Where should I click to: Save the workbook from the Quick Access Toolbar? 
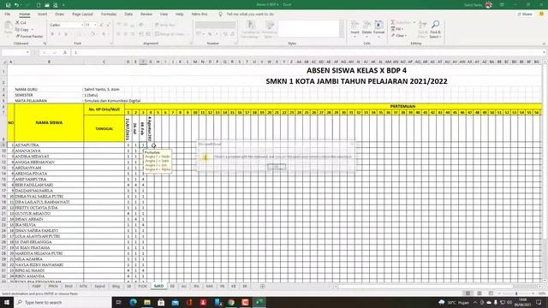point(8,5)
